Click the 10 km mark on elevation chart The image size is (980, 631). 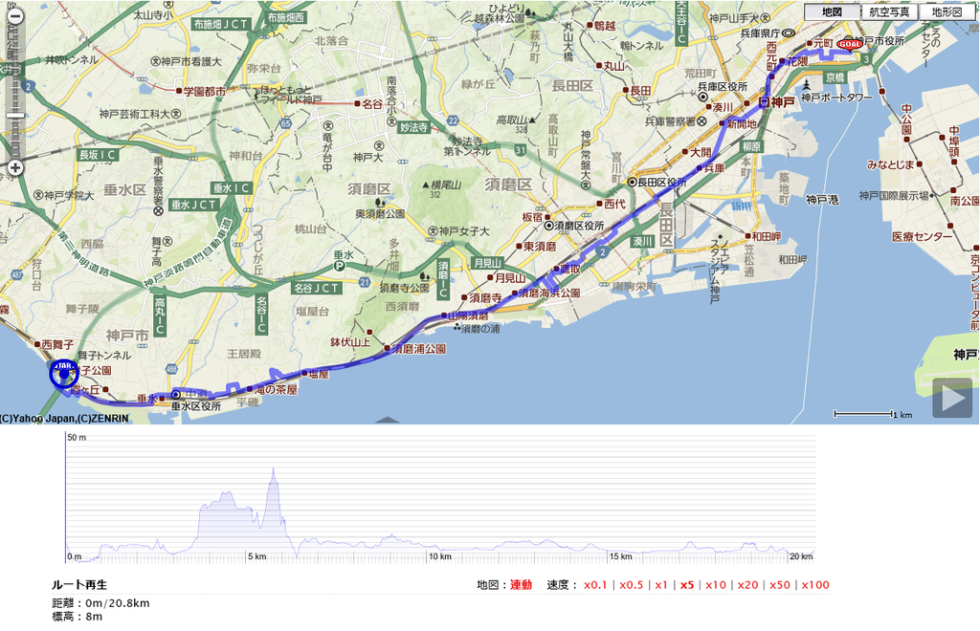click(x=440, y=556)
